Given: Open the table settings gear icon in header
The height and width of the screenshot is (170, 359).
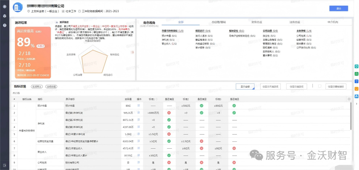Looking at the screenshot, I should click(x=349, y=99).
